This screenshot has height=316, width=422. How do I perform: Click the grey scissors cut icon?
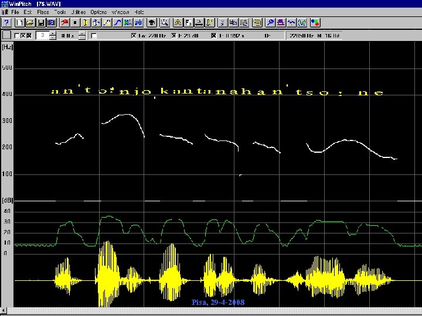click(223, 23)
